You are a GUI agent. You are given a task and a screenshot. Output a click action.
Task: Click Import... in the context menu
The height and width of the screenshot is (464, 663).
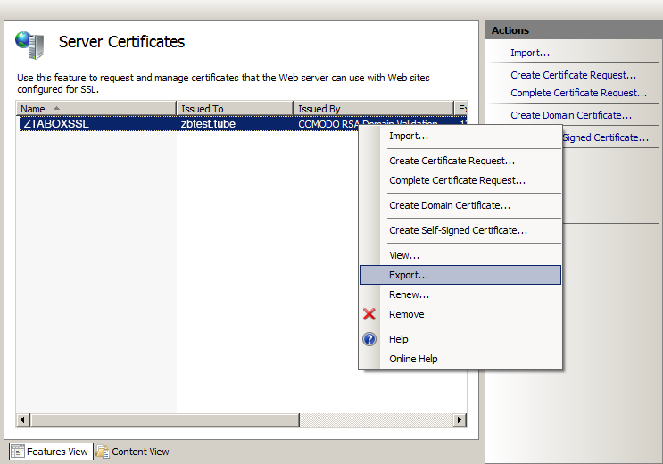(409, 136)
